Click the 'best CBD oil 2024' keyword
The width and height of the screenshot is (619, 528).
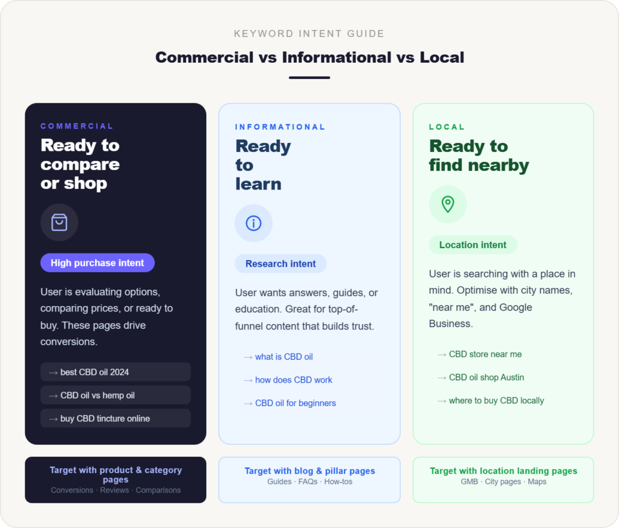click(x=115, y=372)
